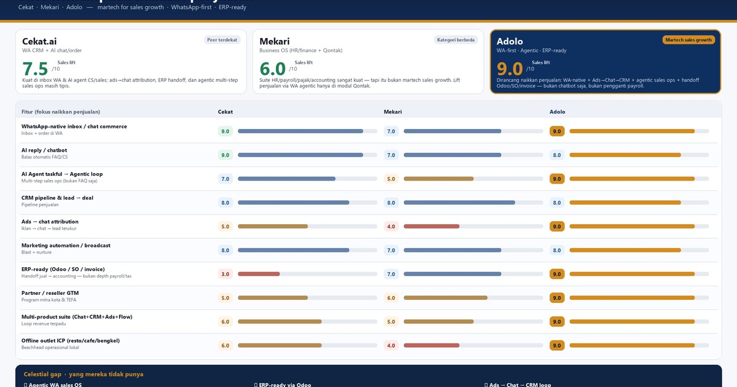Click Mekari progress bar in Offline outlet ICP row
Screen dimensions: 737x387
pos(474,345)
